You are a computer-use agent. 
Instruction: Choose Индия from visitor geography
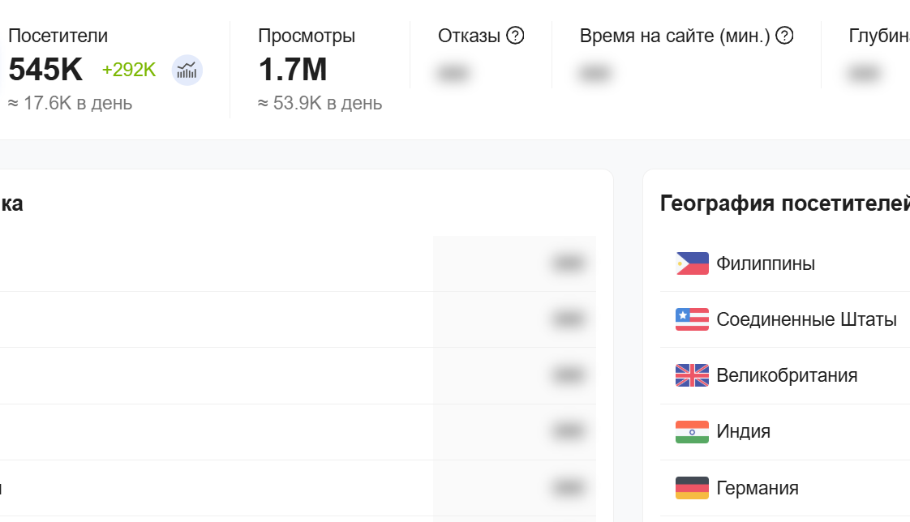743,431
